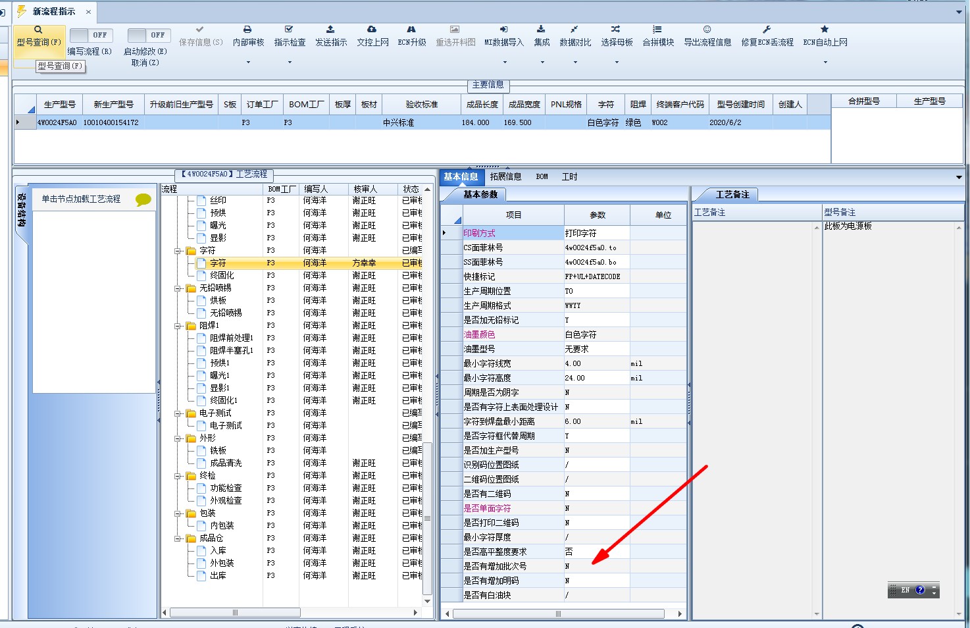Click the document icon beside 功能检查
The image size is (970, 628).
tap(202, 488)
